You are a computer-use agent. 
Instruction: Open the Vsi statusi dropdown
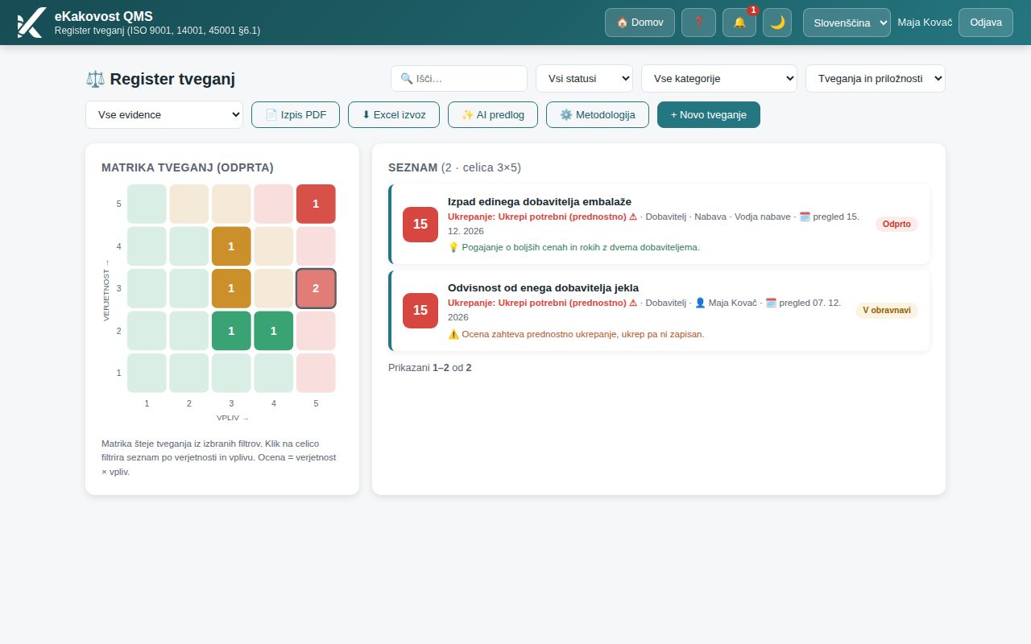coord(584,79)
